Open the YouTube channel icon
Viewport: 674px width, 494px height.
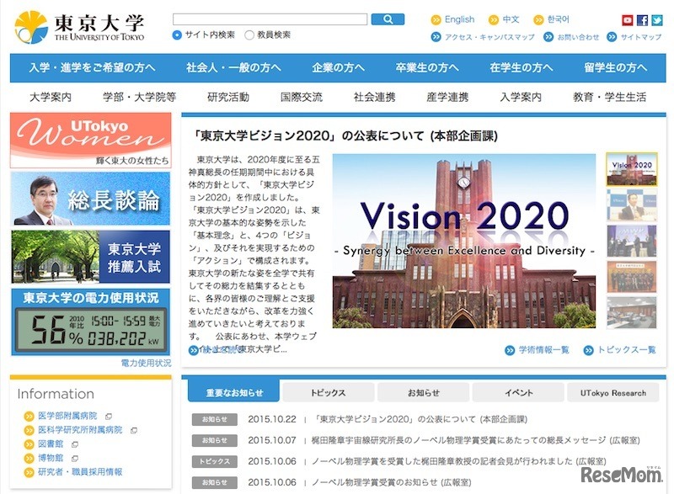628,20
